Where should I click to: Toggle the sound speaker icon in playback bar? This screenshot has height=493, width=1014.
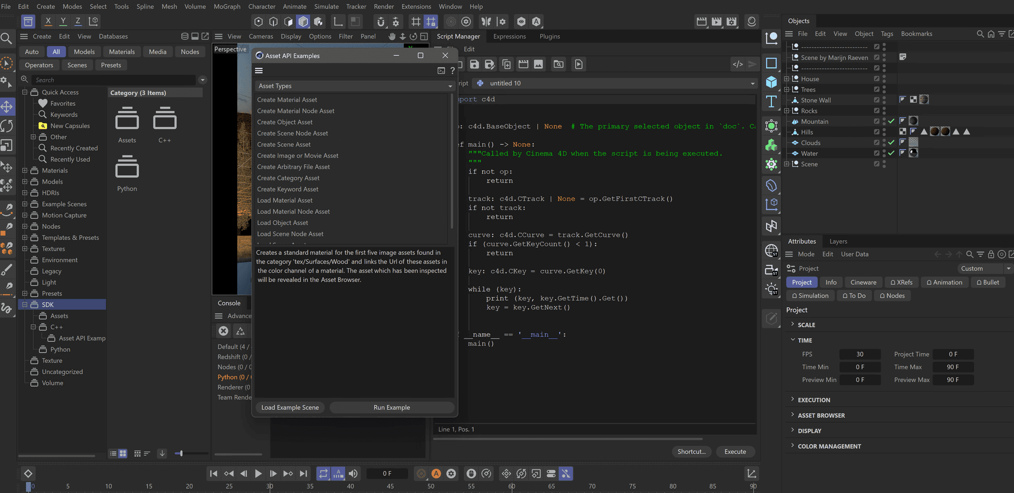(353, 474)
